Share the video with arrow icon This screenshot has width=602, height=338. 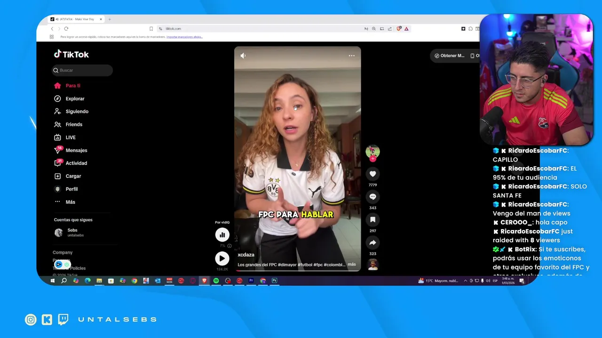(372, 243)
